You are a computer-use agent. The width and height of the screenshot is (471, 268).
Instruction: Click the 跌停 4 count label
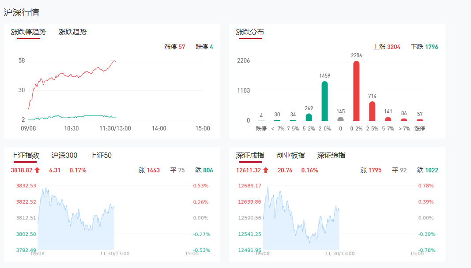(x=204, y=47)
